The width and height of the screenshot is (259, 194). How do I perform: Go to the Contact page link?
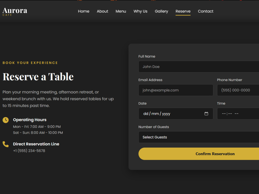coord(206,11)
